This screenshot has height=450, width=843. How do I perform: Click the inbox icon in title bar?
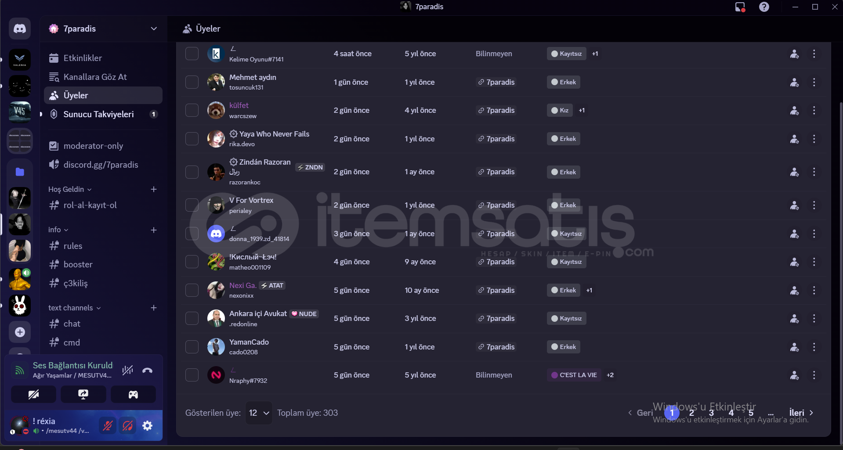pos(740,7)
